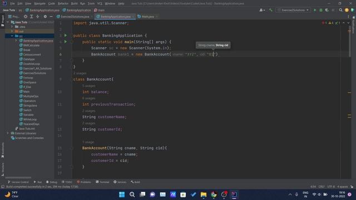Open Terminal tool window
The image size is (356, 200).
point(102,182)
